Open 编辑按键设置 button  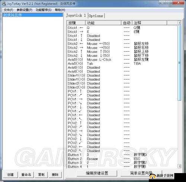[97, 173]
